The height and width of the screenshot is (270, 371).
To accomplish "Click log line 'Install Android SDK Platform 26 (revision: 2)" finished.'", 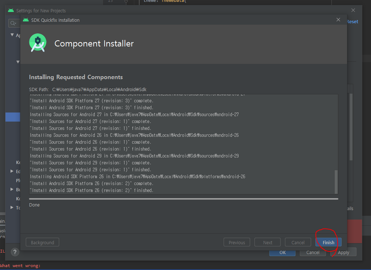I will coord(91,190).
